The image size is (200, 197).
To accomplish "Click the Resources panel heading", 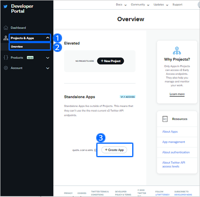I will pyautogui.click(x=180, y=119).
